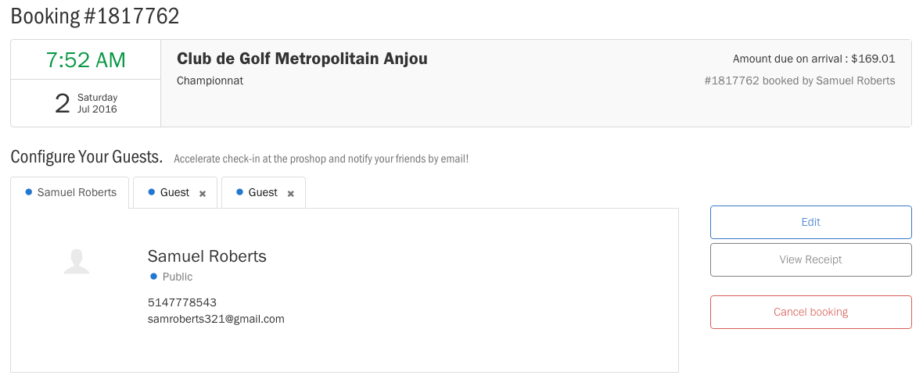Click Cancel booking
Image resolution: width=923 pixels, height=386 pixels.
810,312
